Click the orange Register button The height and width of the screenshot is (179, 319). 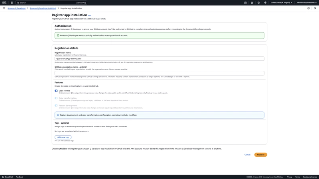(x=261, y=155)
